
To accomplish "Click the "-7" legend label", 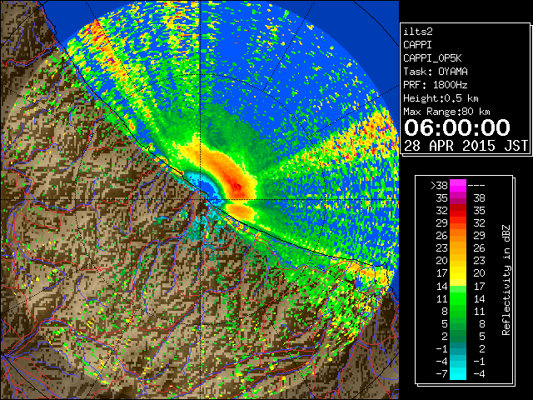I will click(441, 374).
